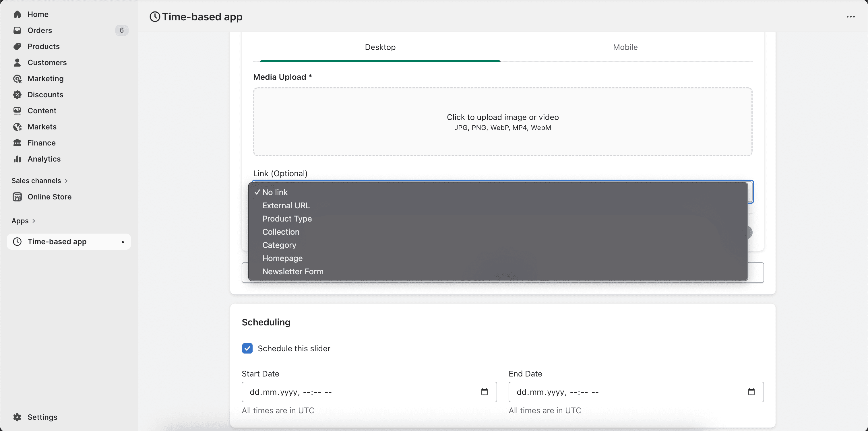Choose Collection in the link dropdown

[x=281, y=232]
